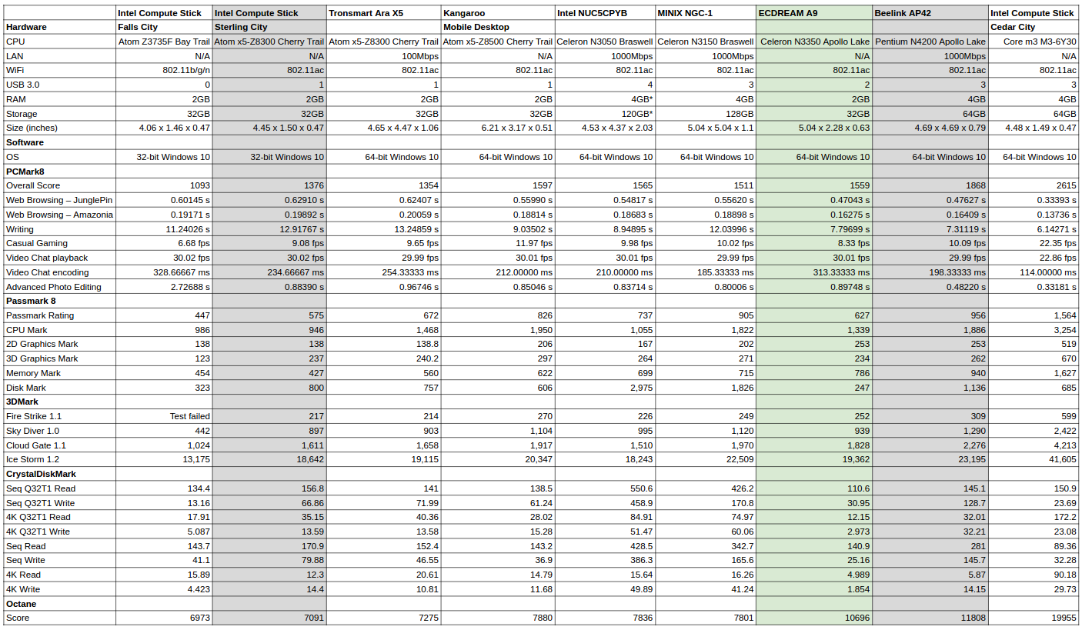The width and height of the screenshot is (1082, 630).
Task: Select the '428.5' Seq Read cell
Action: tap(605, 546)
